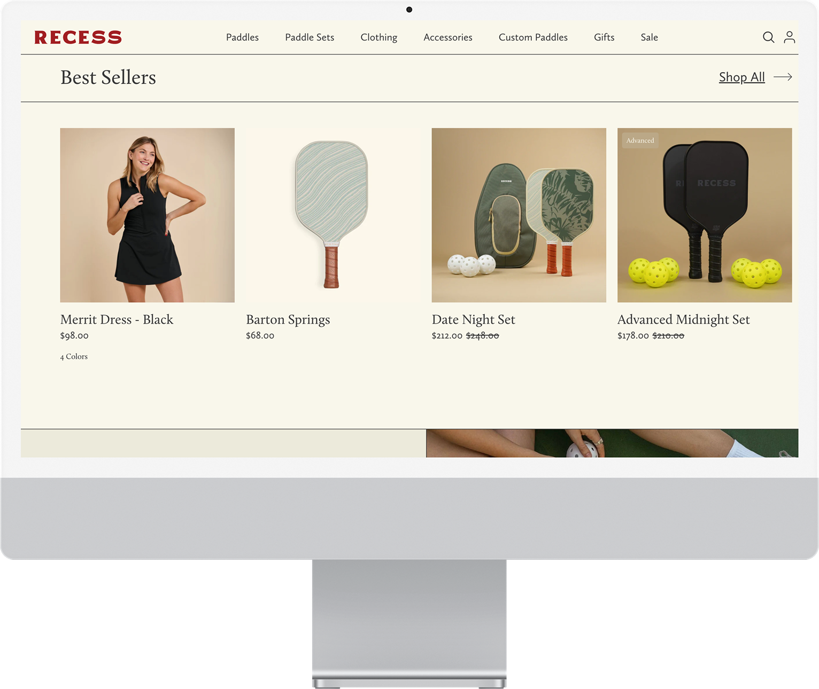Image resolution: width=819 pixels, height=689 pixels.
Task: Click the Shop All link
Action: pyautogui.click(x=741, y=77)
